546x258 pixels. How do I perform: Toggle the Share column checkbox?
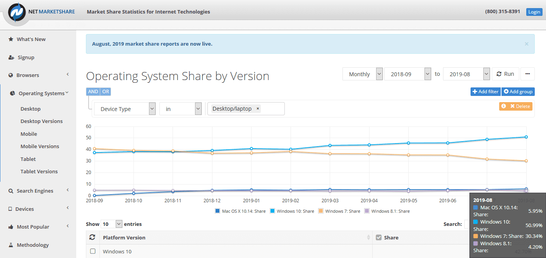379,237
